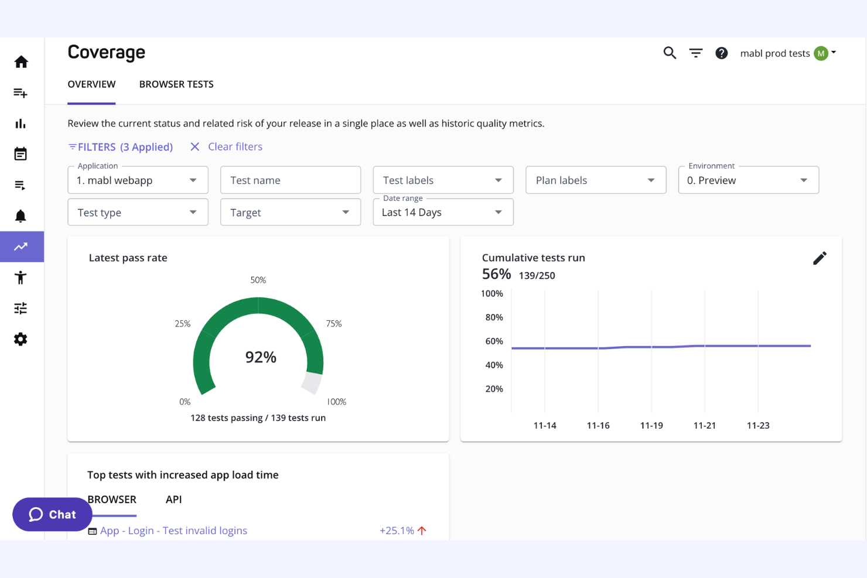Switch to the BROWSER TESTS tab
This screenshot has height=578, width=867.
[176, 84]
